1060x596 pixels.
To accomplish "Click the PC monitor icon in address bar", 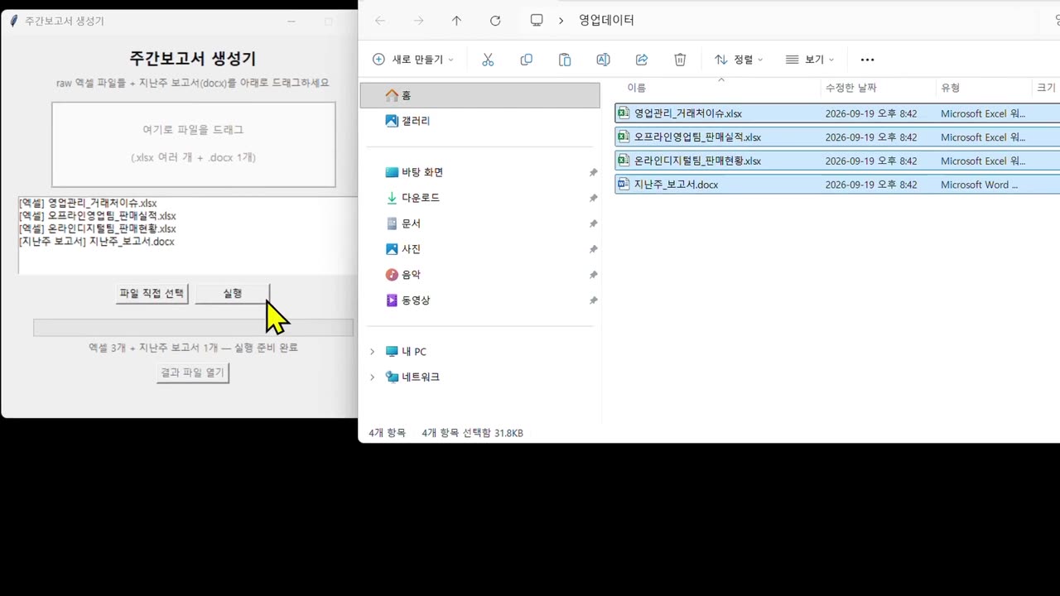I will tap(537, 21).
